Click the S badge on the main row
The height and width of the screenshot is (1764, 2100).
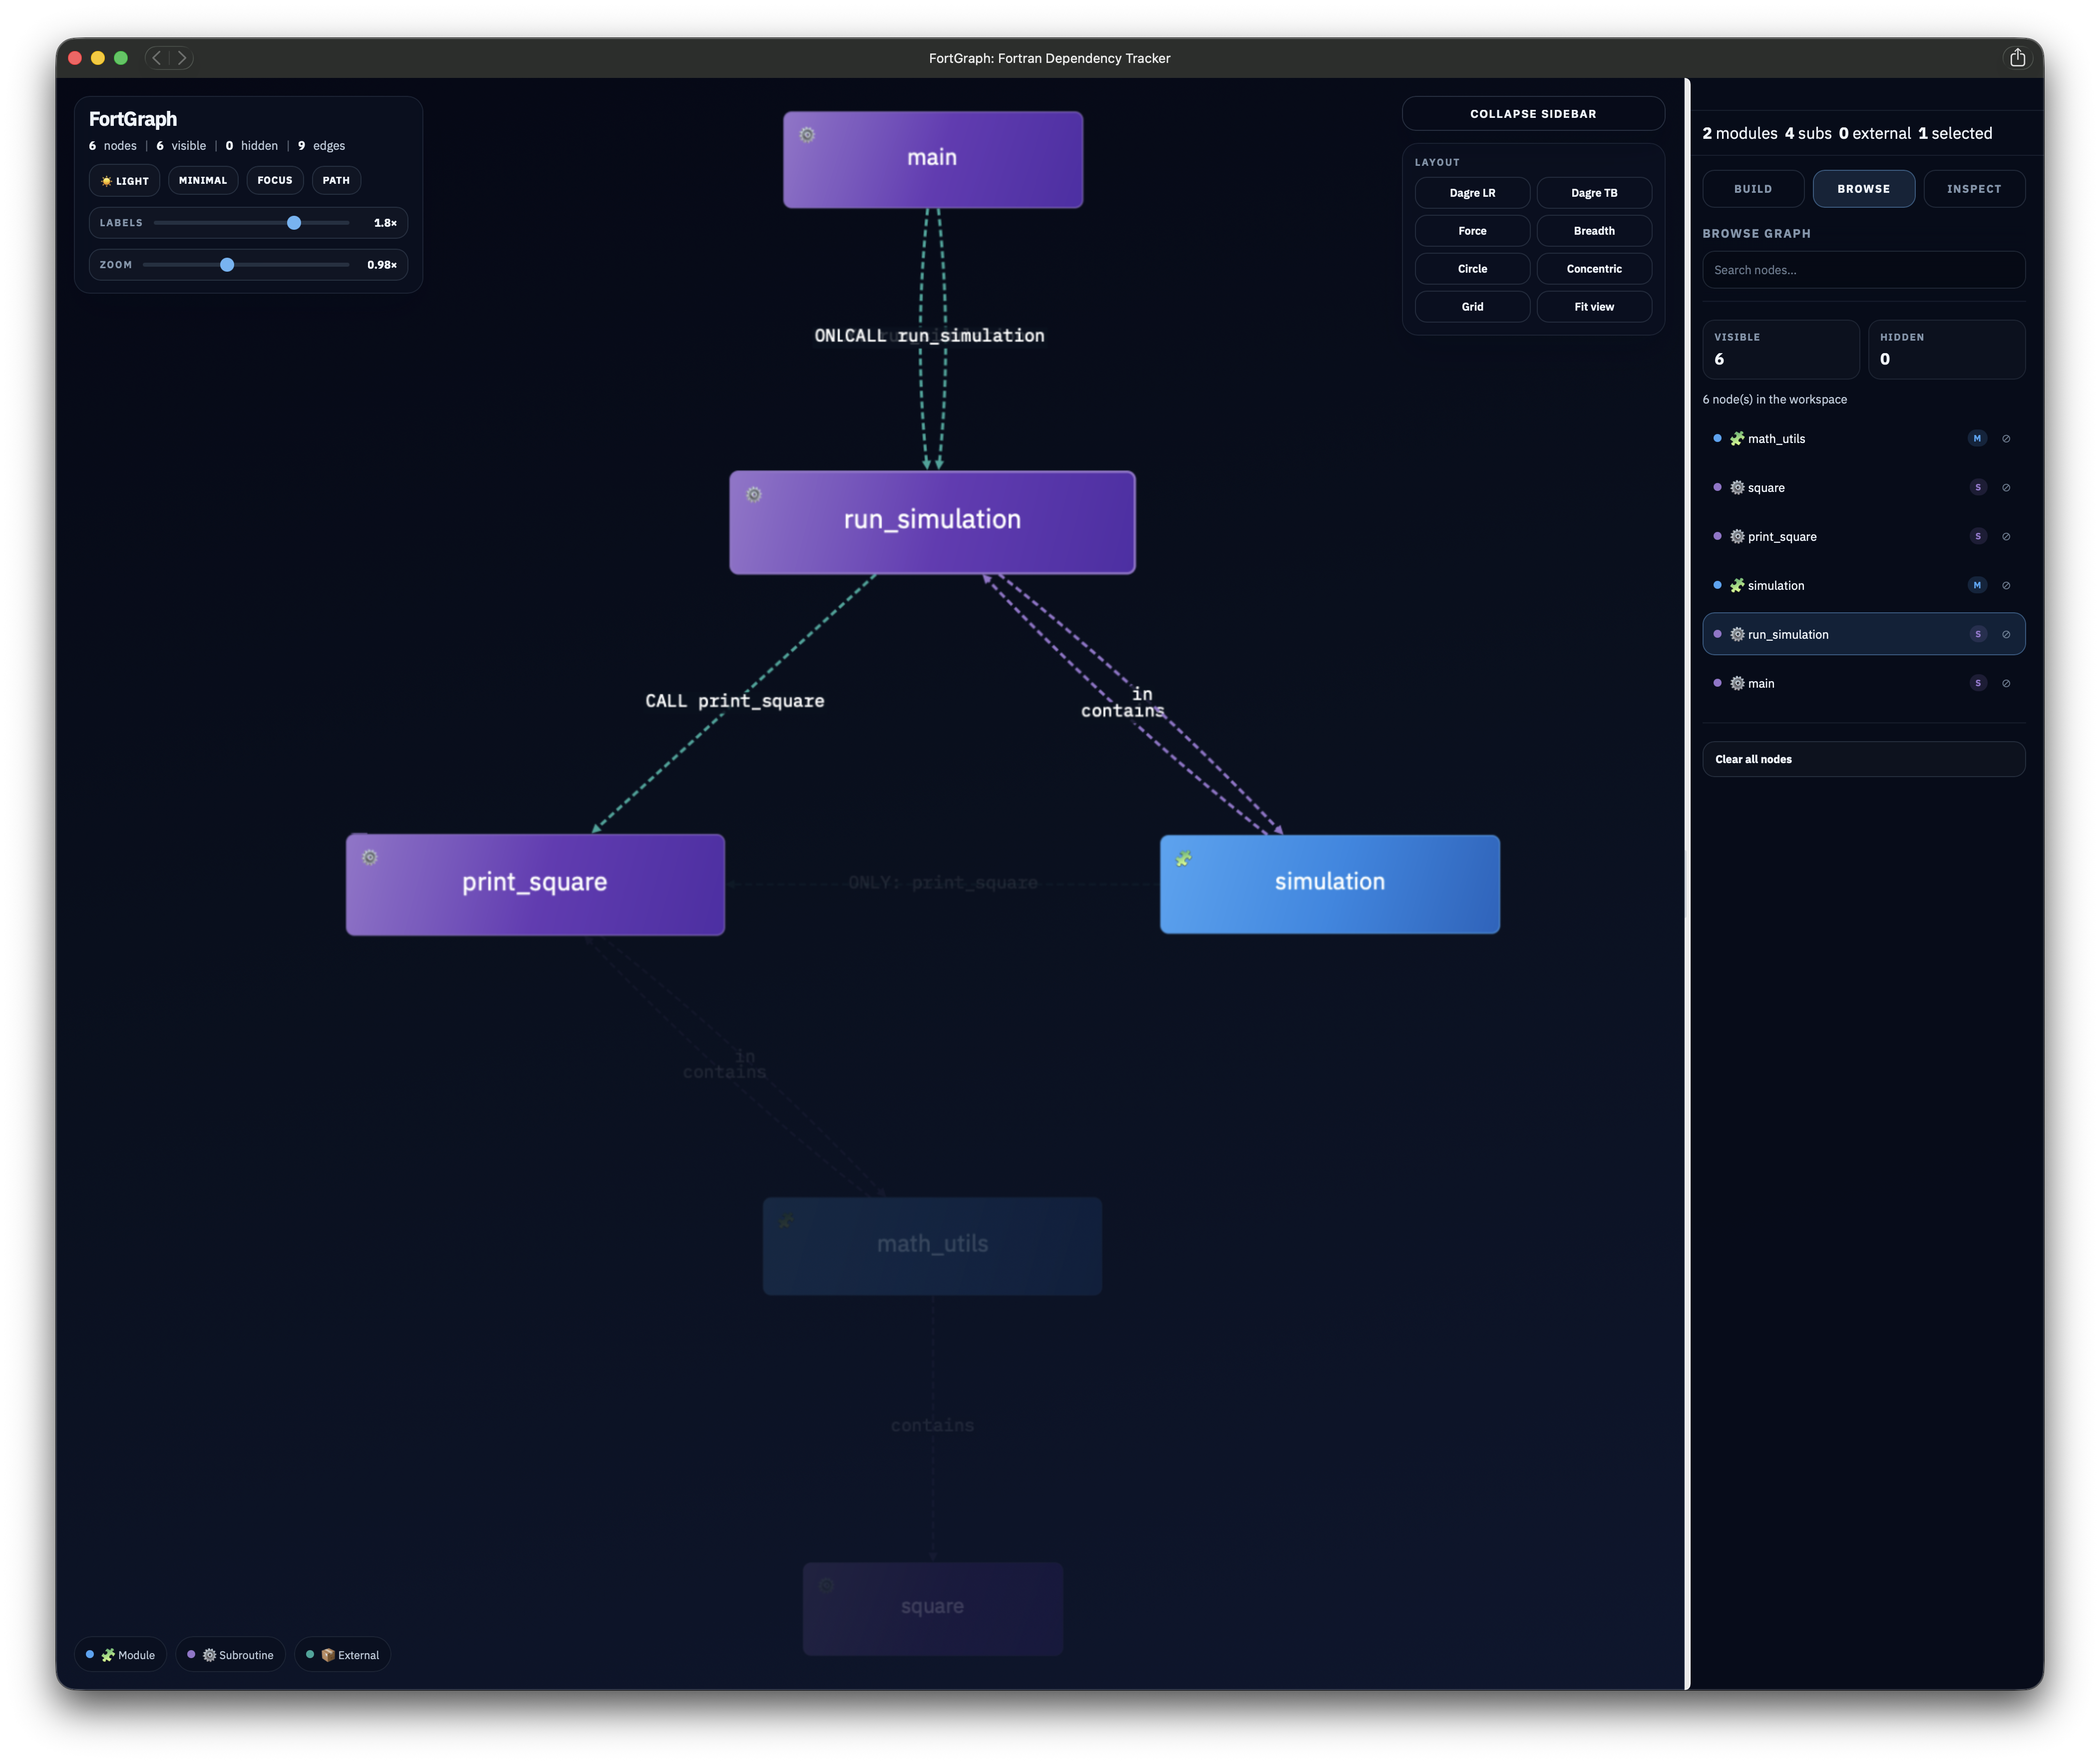[x=1977, y=683]
